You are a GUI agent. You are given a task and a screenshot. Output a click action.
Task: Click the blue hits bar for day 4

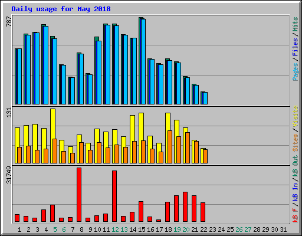(46, 65)
